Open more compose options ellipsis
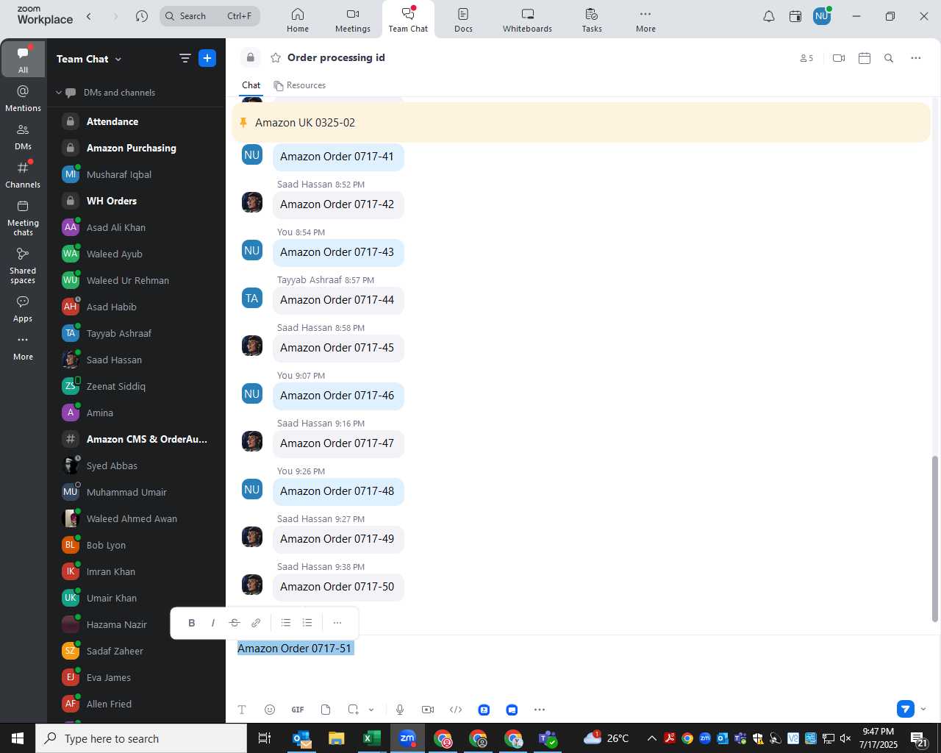 [x=540, y=710]
